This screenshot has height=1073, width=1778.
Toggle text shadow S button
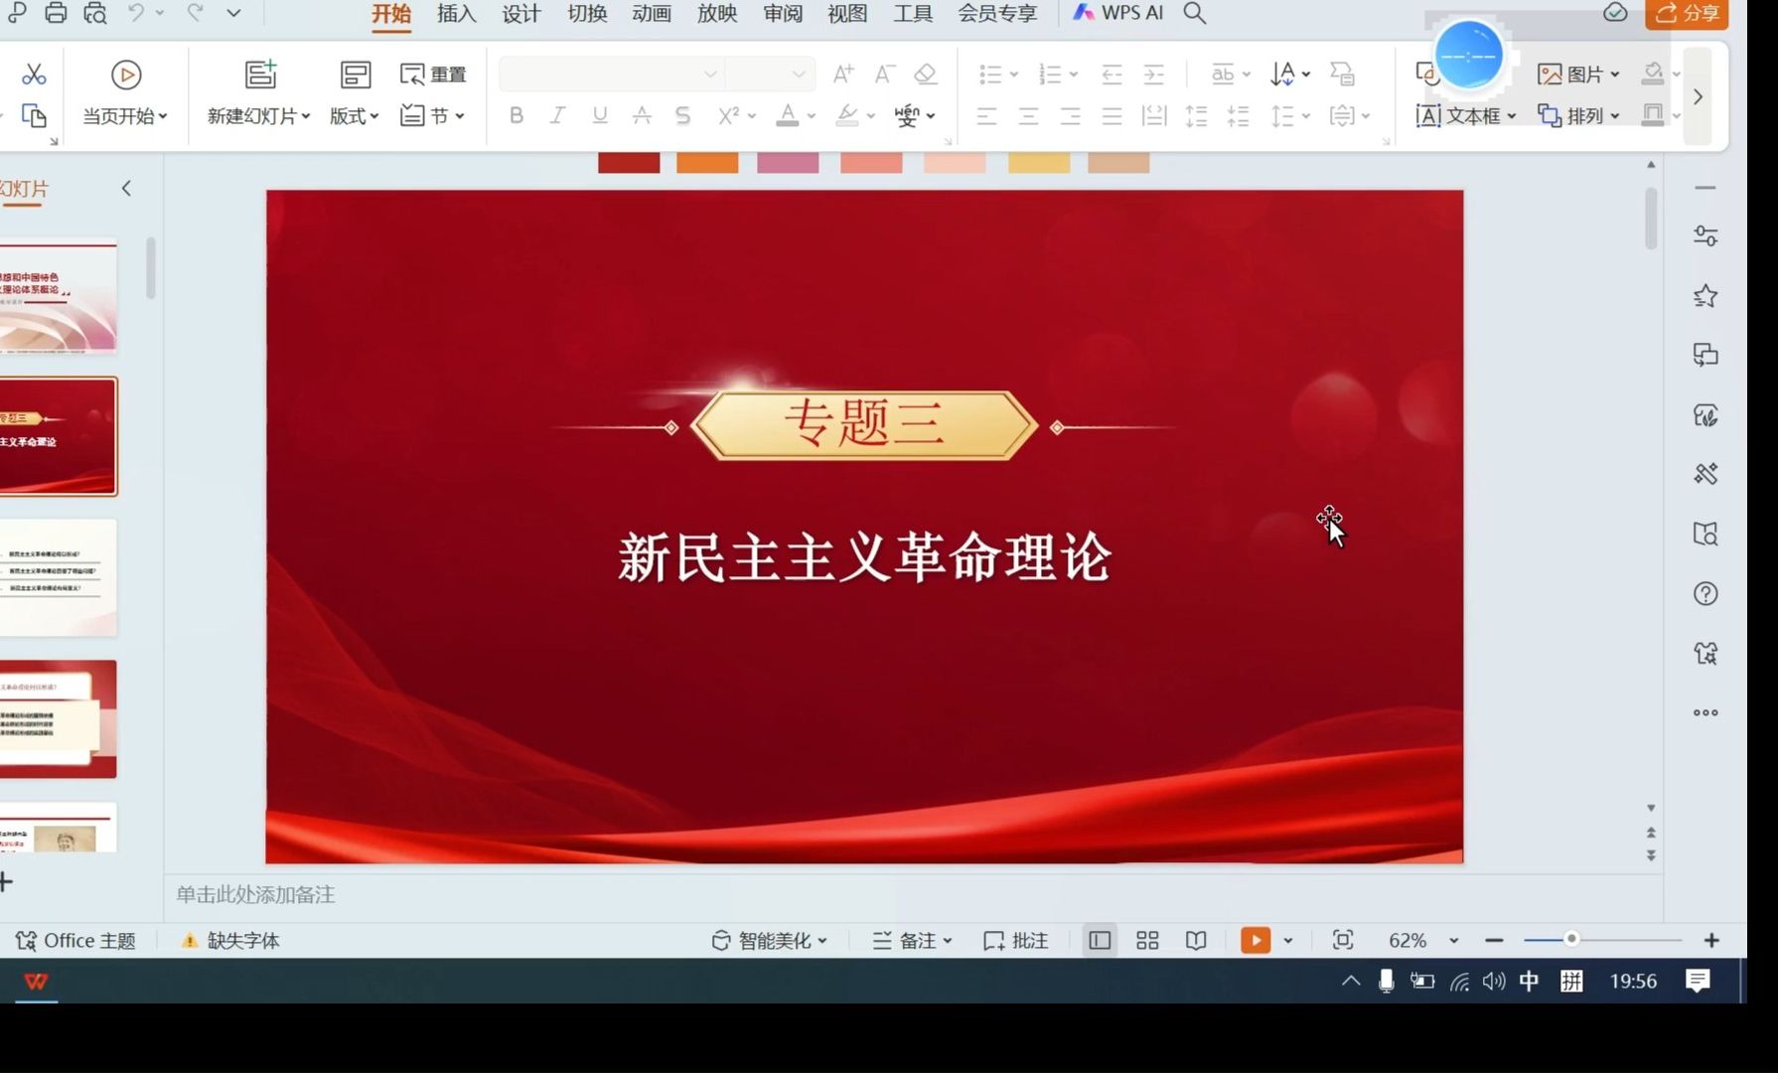click(682, 115)
